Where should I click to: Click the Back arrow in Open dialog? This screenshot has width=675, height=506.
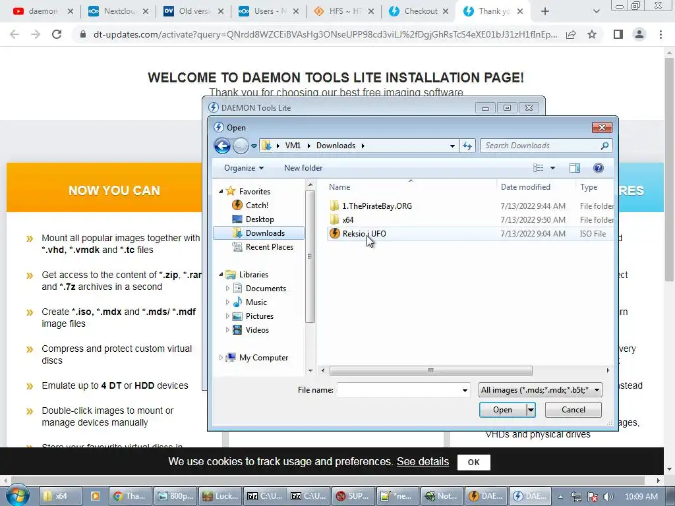tap(222, 146)
